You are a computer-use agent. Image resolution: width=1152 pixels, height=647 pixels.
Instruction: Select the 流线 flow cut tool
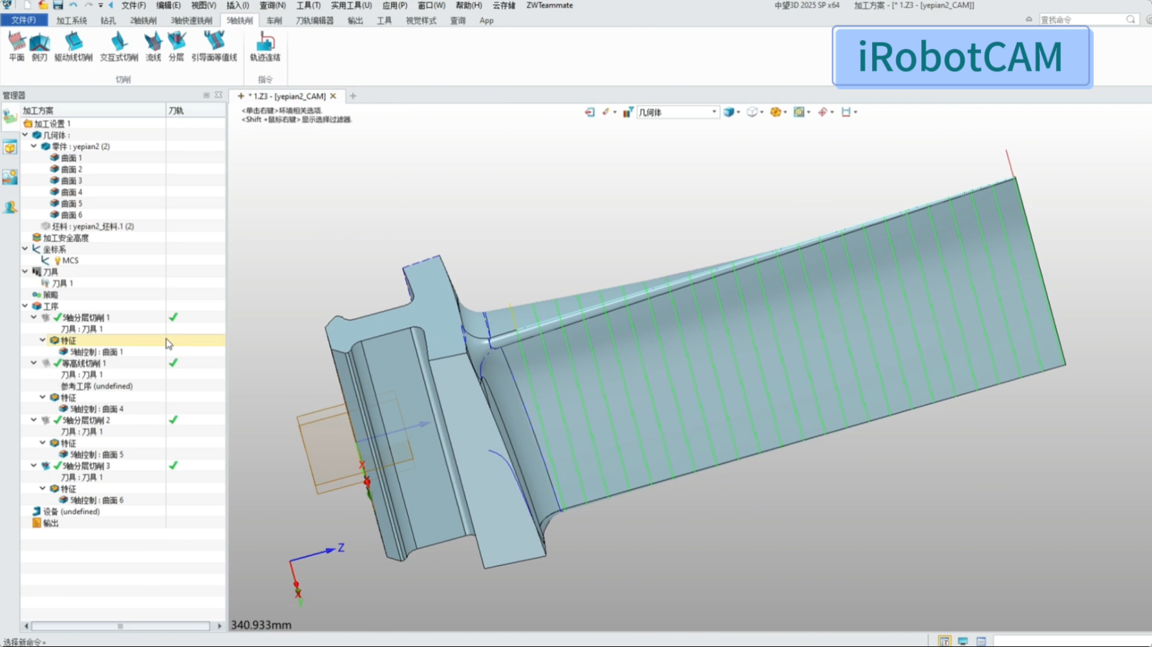coord(153,47)
